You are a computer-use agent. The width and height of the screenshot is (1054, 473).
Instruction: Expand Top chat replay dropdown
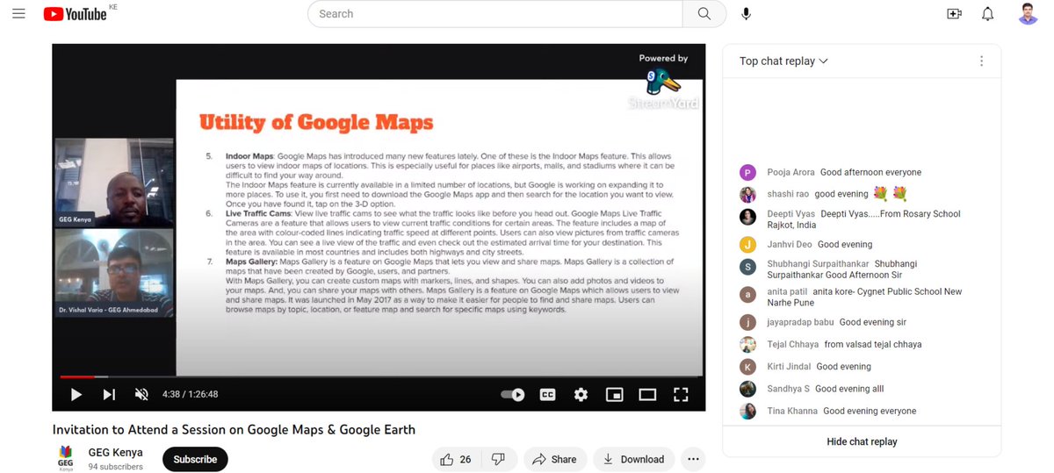point(783,61)
